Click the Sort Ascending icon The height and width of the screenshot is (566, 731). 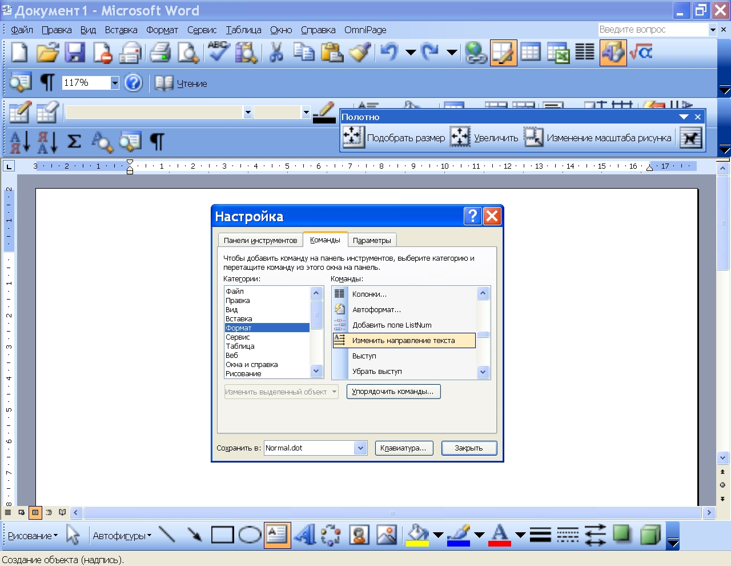click(x=19, y=141)
